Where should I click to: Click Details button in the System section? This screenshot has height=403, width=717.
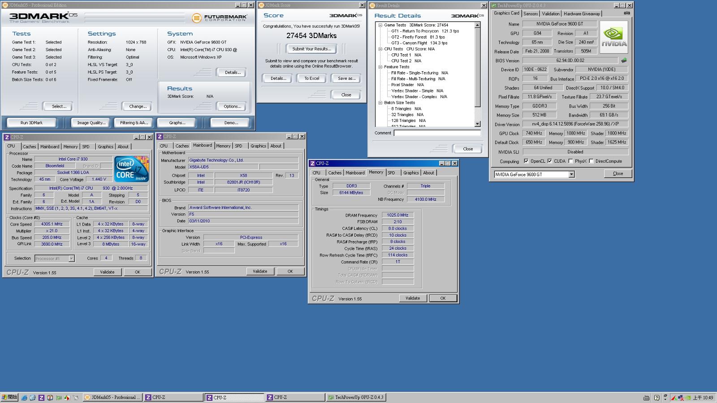[x=233, y=72]
